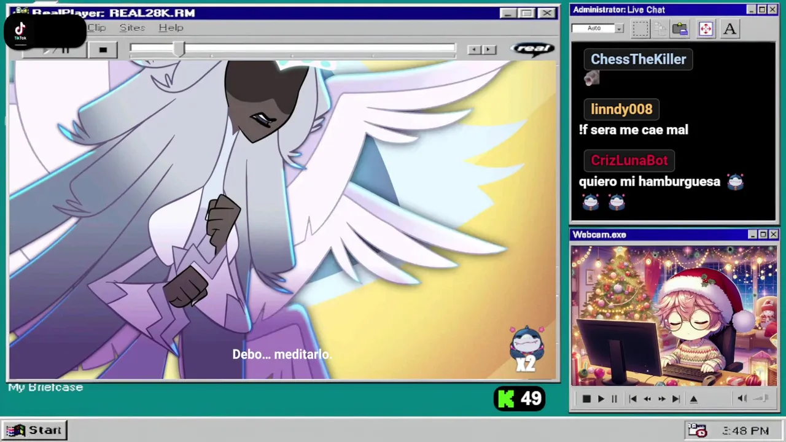786x442 pixels.
Task: Stop the Webcam.exe playback
Action: tap(586, 399)
